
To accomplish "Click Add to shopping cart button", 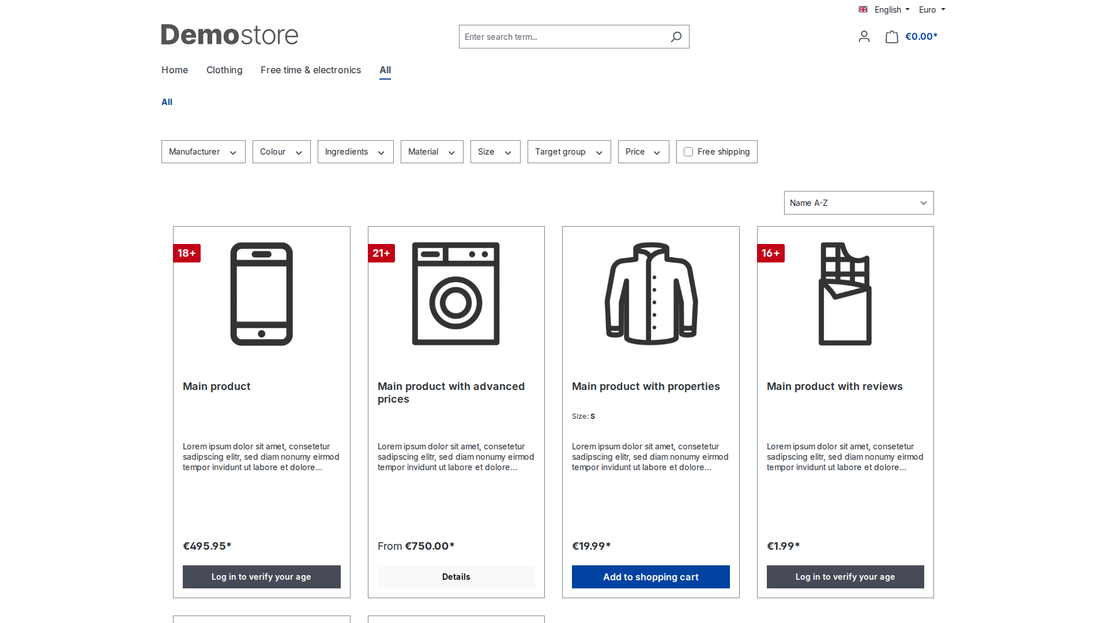I will click(651, 577).
